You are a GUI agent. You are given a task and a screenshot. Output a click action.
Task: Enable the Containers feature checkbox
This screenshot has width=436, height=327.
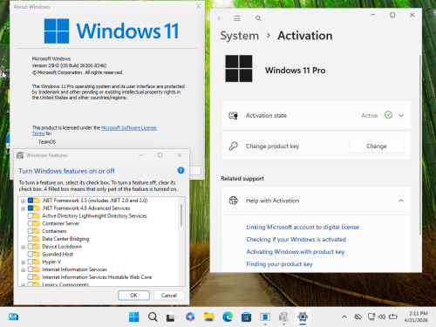(x=31, y=231)
